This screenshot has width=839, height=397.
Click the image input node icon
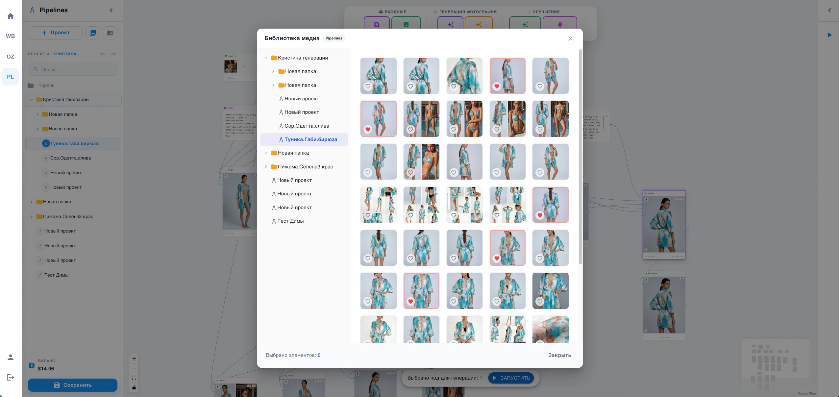[406, 24]
